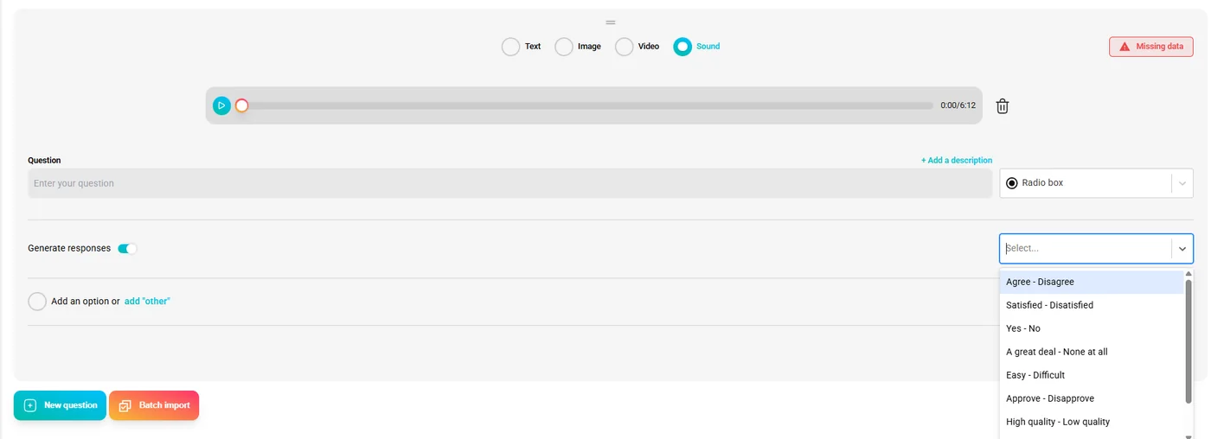The image size is (1211, 439).
Task: Click New question button
Action: click(x=60, y=405)
